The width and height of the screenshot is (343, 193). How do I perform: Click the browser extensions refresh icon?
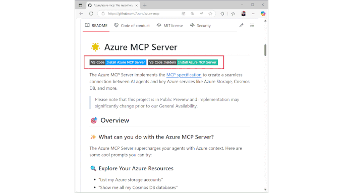click(222, 14)
